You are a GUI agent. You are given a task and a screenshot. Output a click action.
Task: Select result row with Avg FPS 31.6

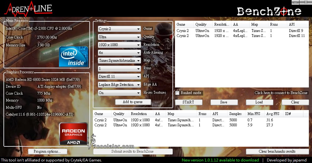pyautogui.click(x=201, y=120)
